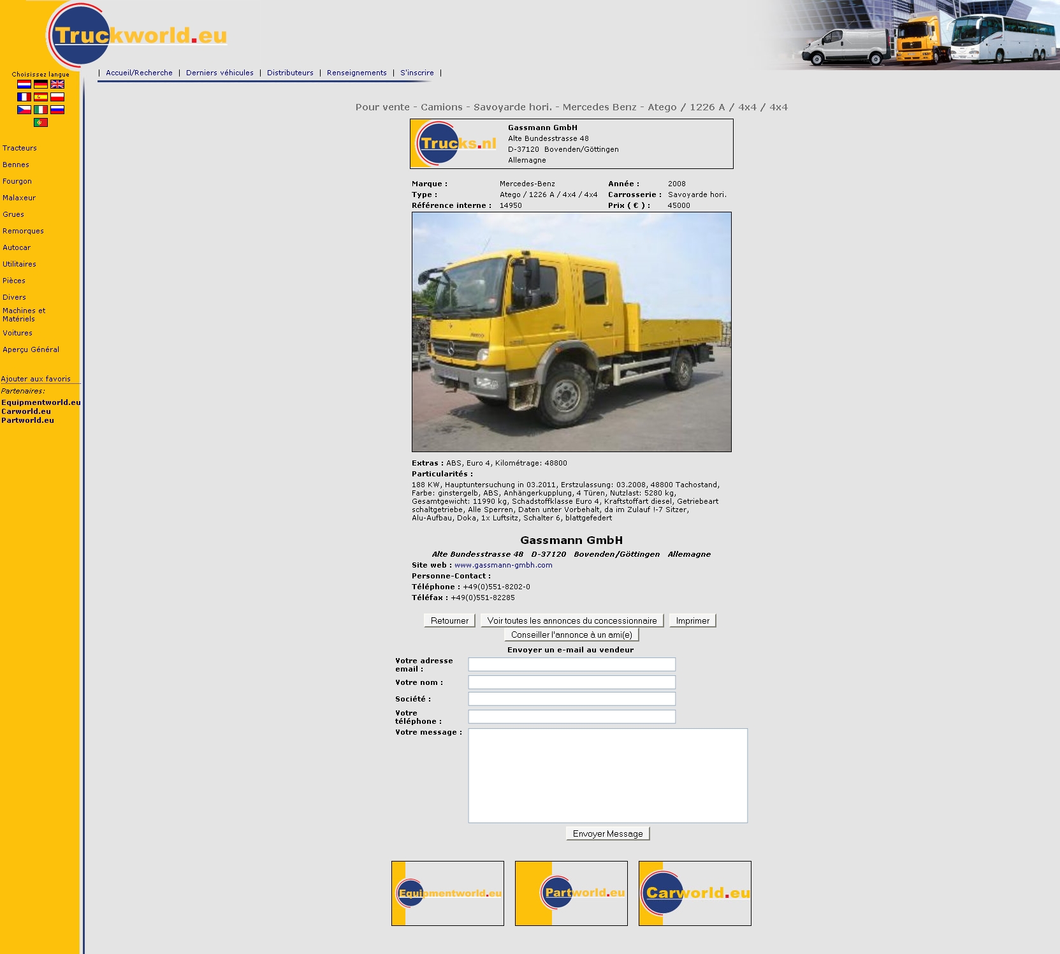Select the British flag for English
The width and height of the screenshot is (1060, 954).
[57, 84]
